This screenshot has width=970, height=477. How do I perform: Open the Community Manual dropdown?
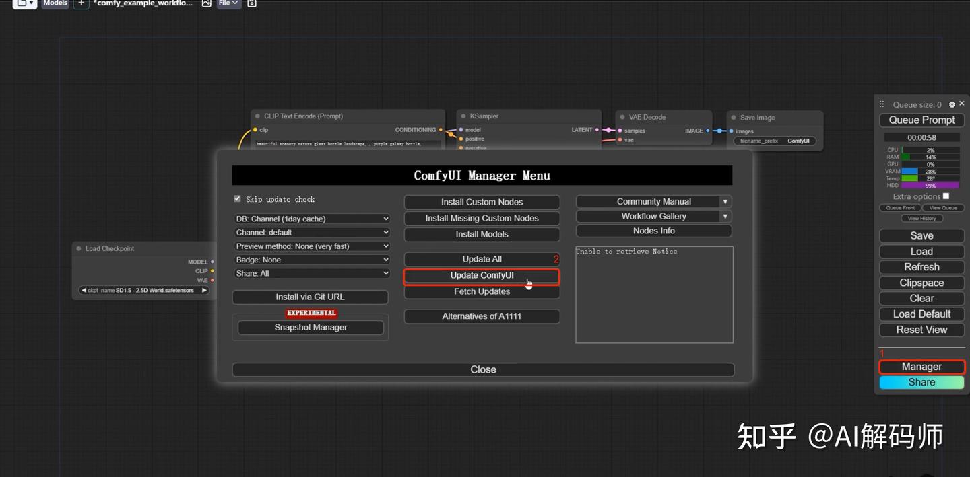pos(653,201)
